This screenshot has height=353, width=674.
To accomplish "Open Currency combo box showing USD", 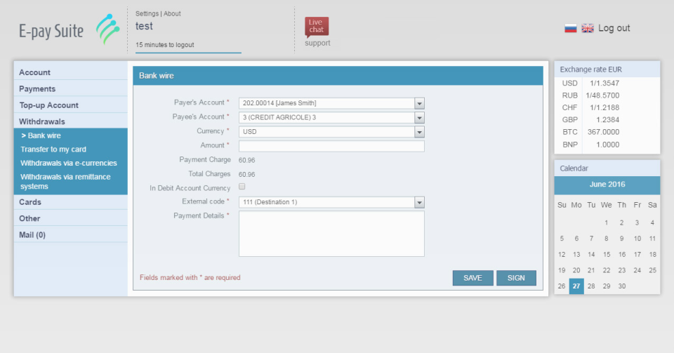I will coord(331,132).
